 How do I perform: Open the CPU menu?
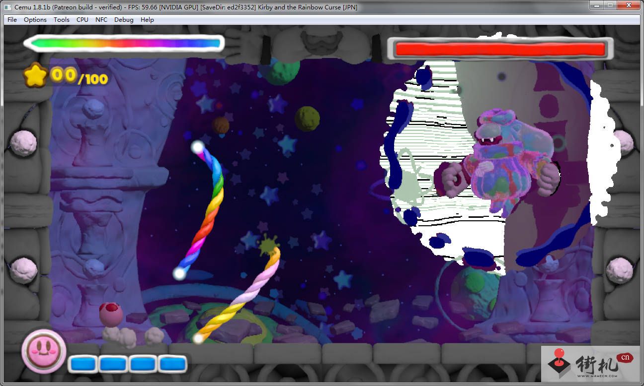click(82, 20)
